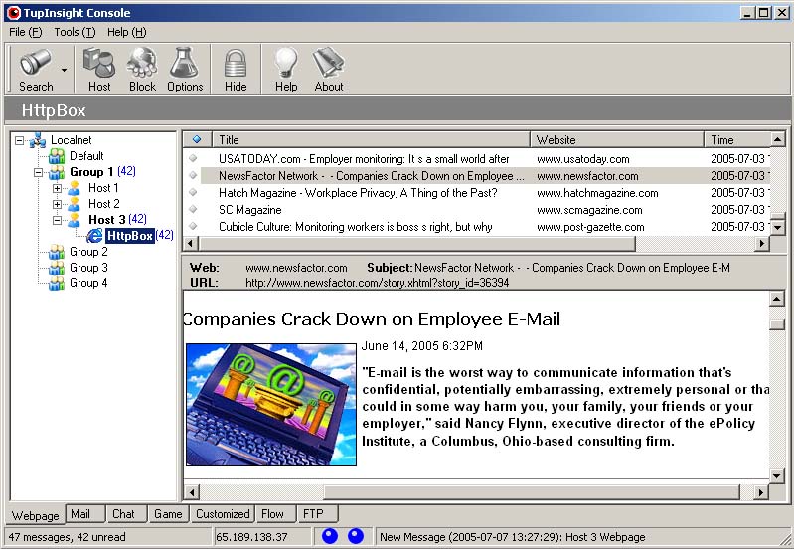The height and width of the screenshot is (549, 794).
Task: Click the Group 4 people icon
Action: coord(57,283)
